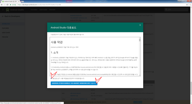Open a new browser tab
The width and height of the screenshot is (192, 104).
pyautogui.click(x=22, y=1)
